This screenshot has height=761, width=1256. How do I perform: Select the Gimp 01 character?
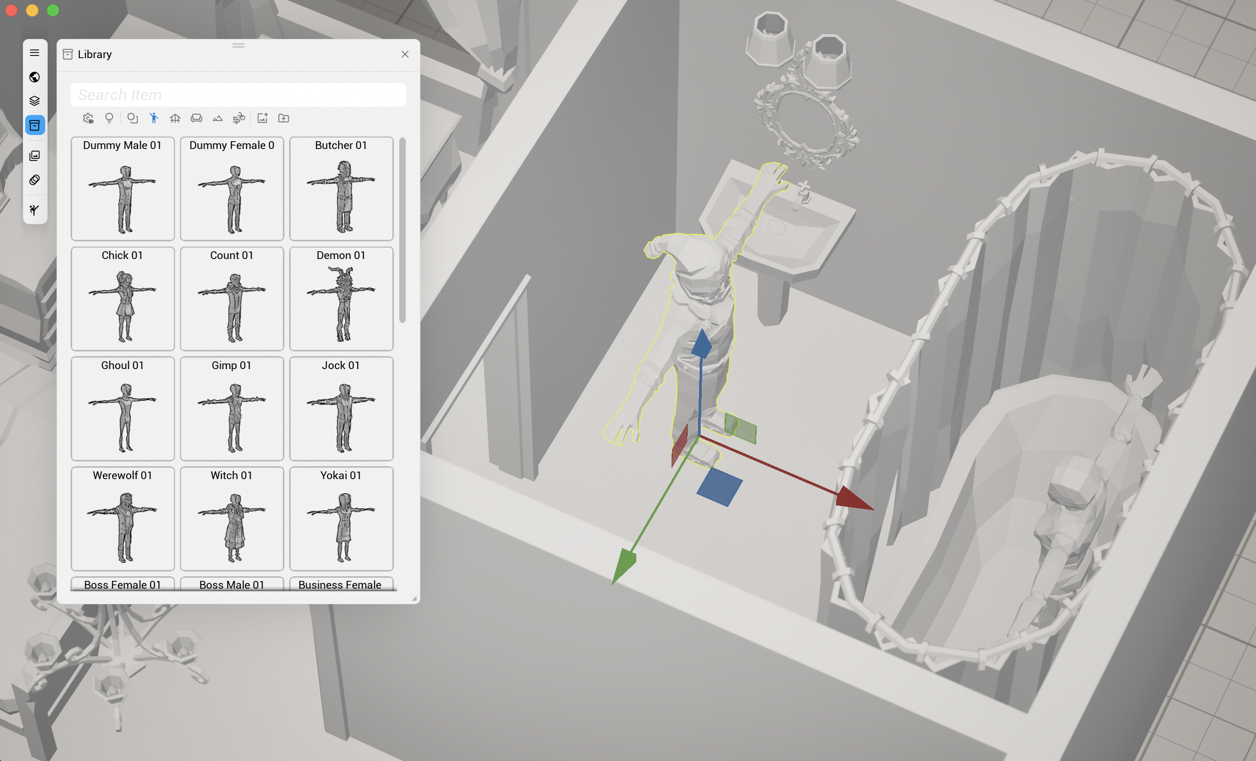232,409
